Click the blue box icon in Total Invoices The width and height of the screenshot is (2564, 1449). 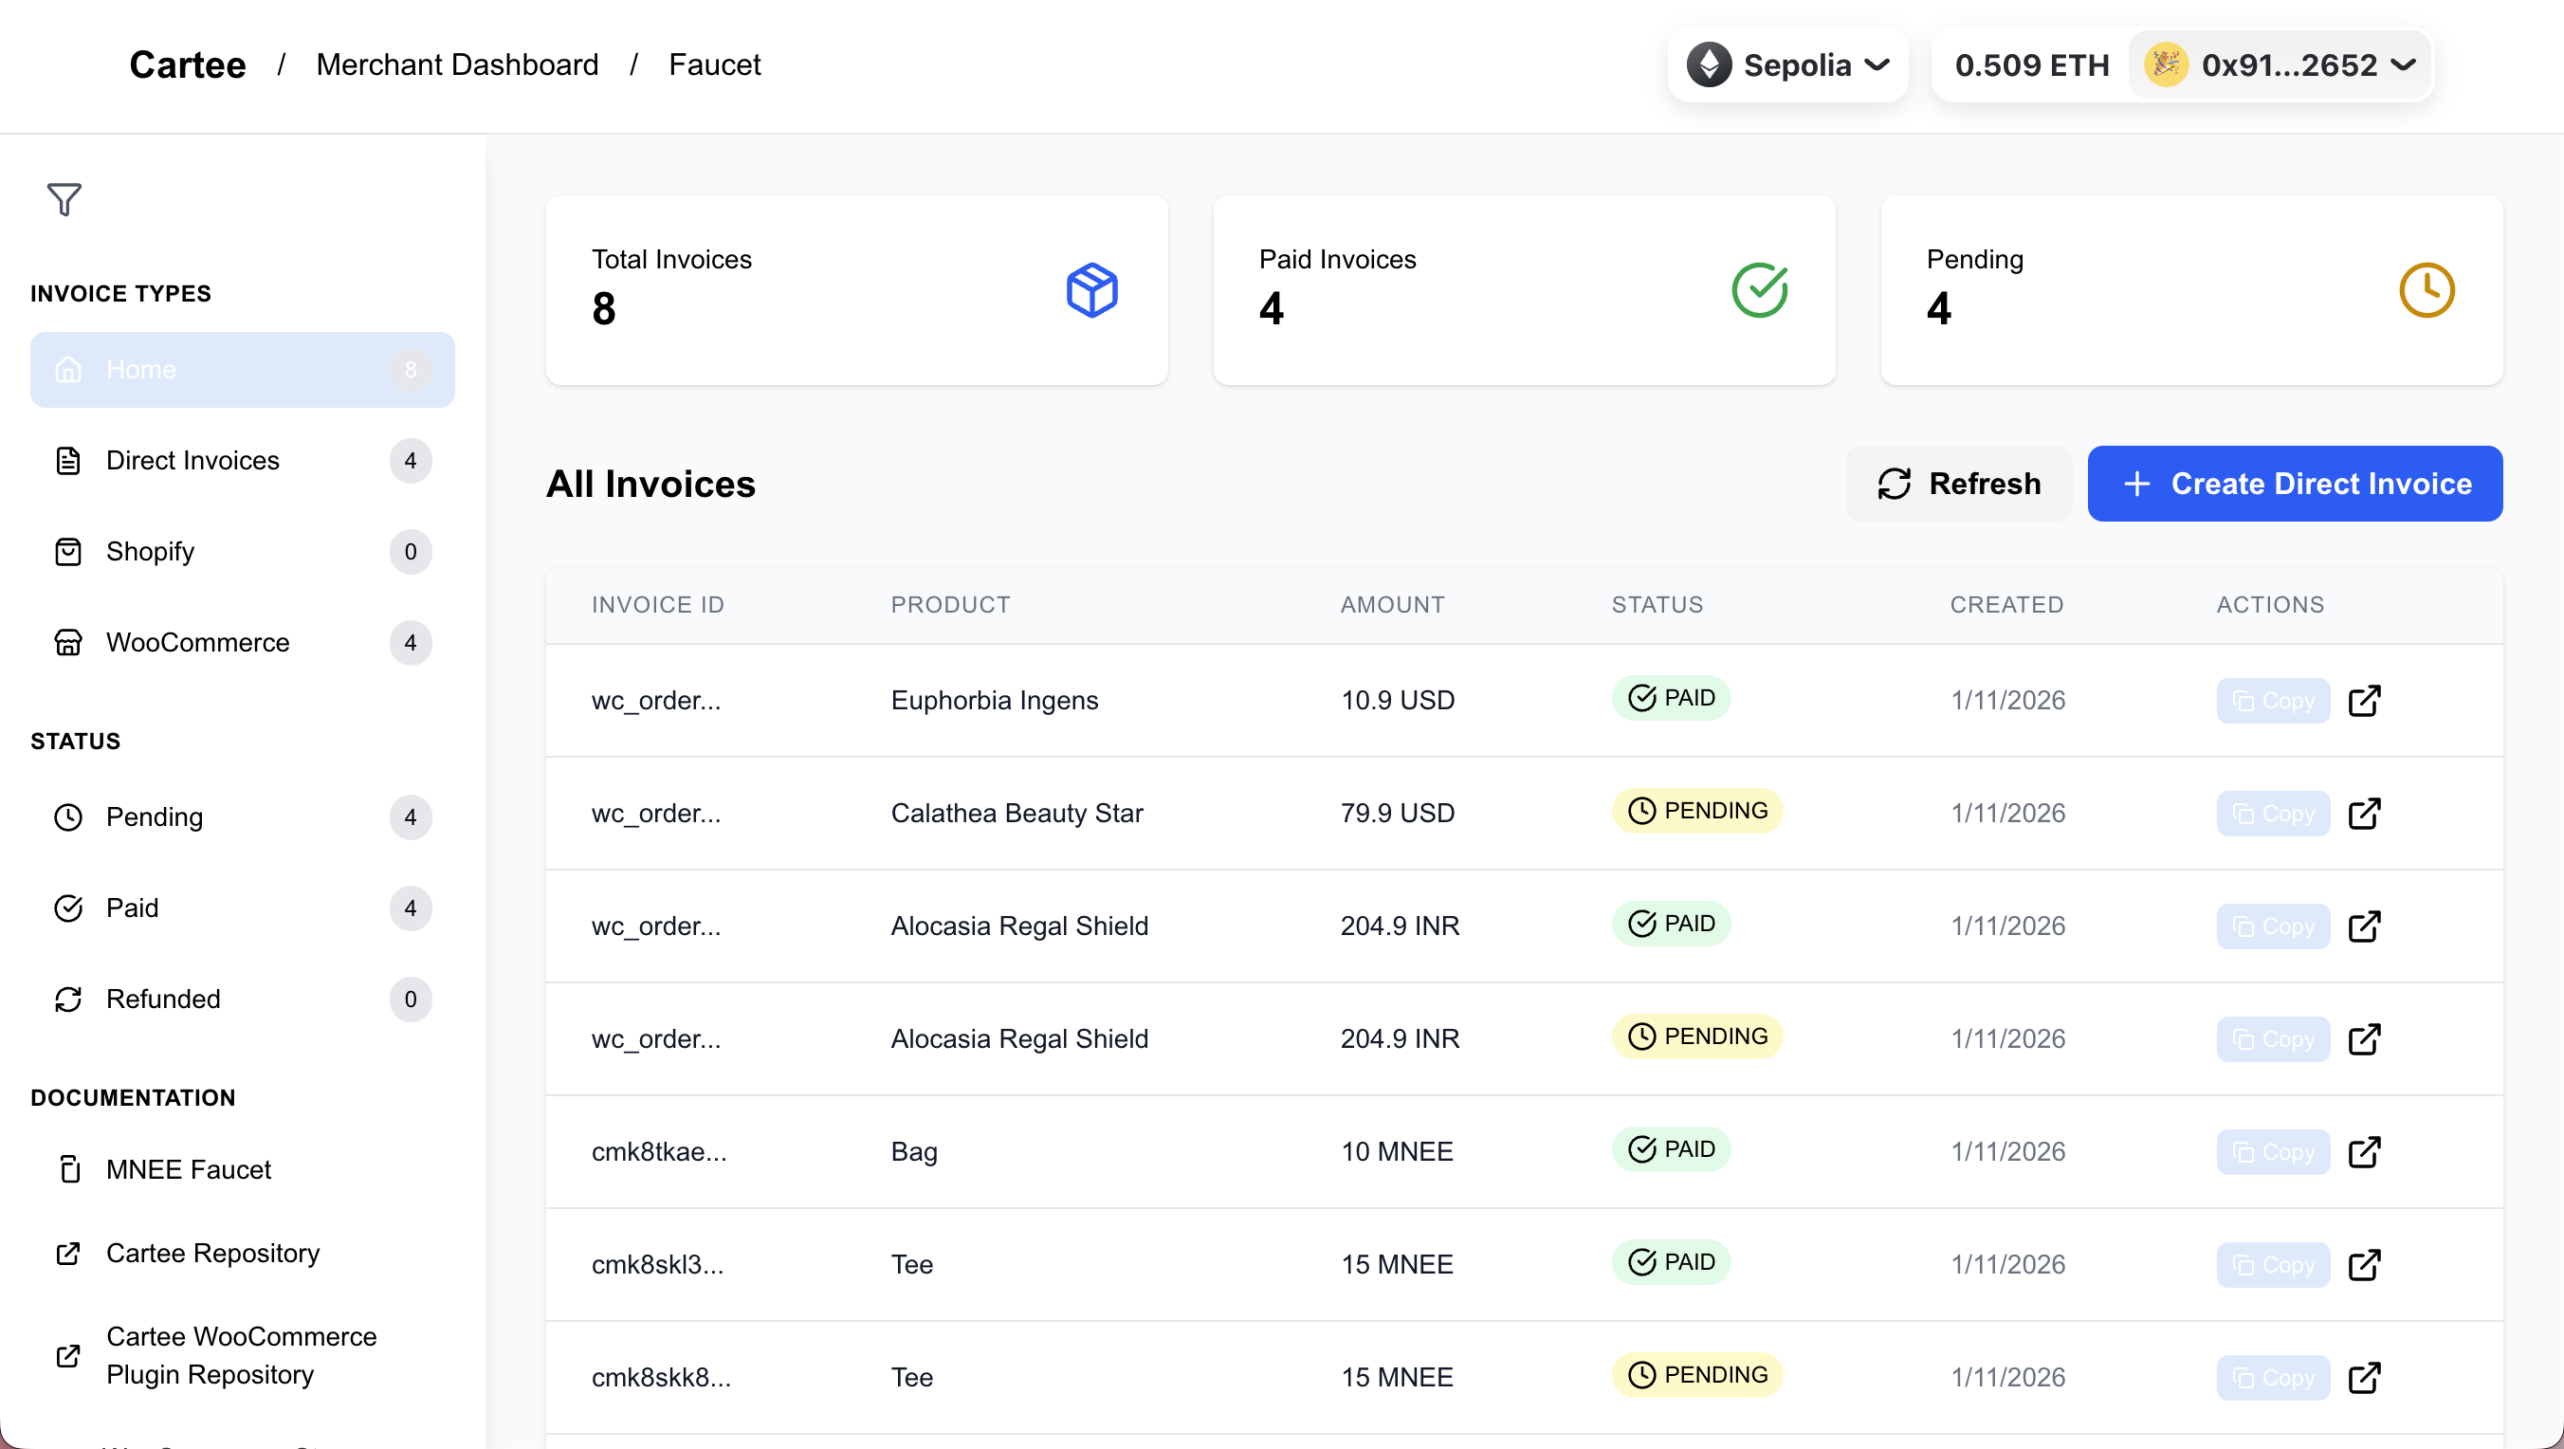1092,290
